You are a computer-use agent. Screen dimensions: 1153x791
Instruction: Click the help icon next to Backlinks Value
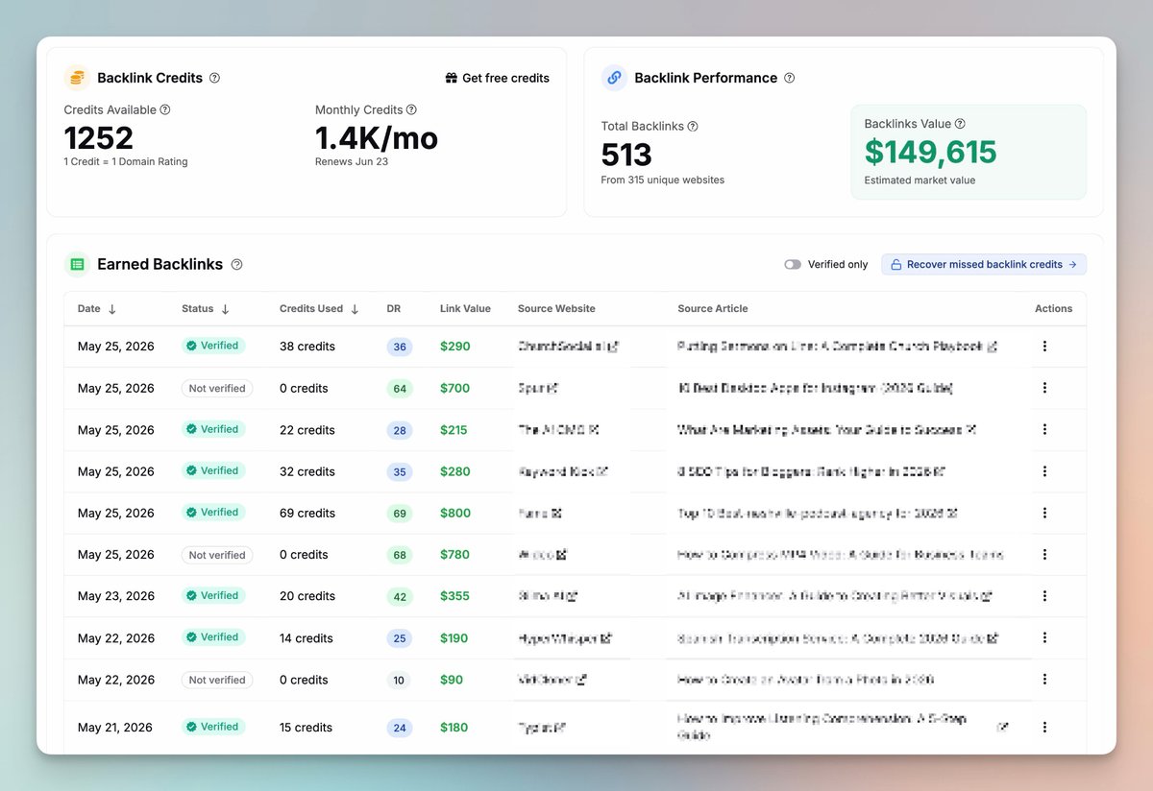tap(960, 124)
